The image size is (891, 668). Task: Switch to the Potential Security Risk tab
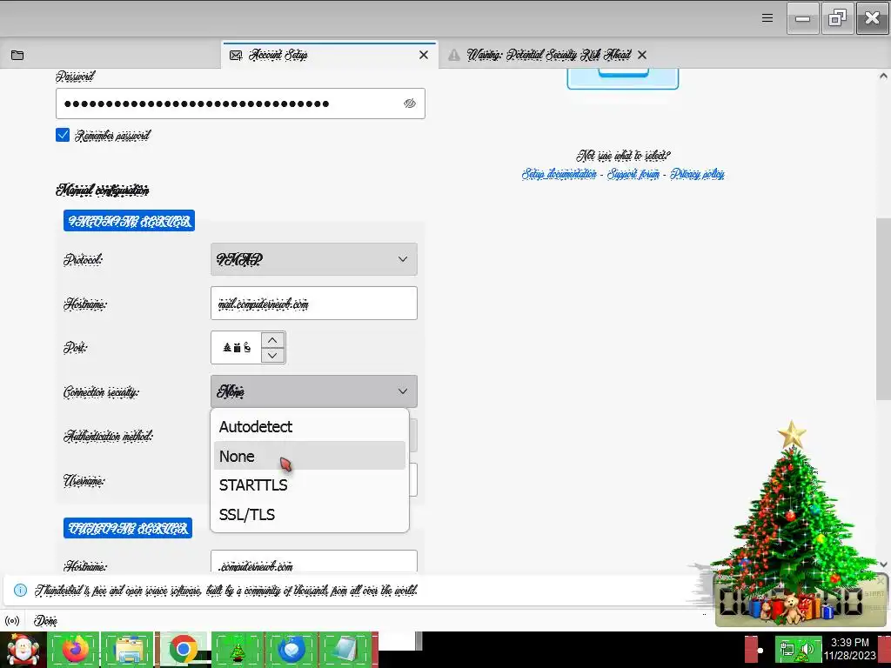[548, 55]
